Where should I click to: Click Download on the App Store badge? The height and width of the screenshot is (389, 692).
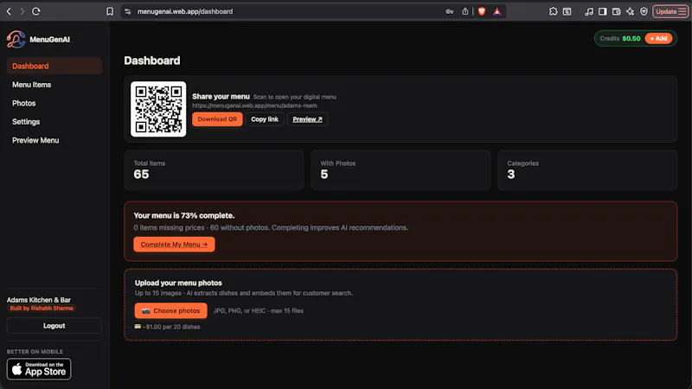(39, 369)
